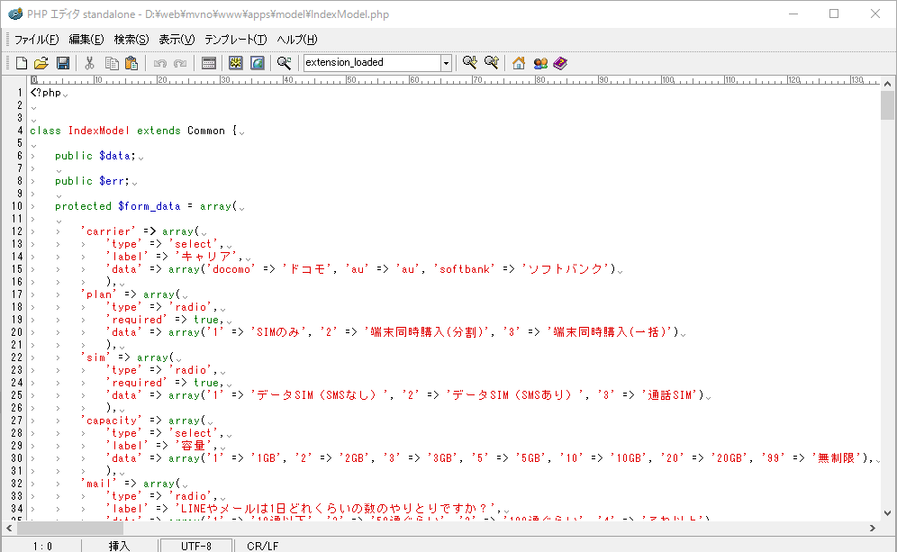Click line number 20 in the gutter

tap(16, 331)
